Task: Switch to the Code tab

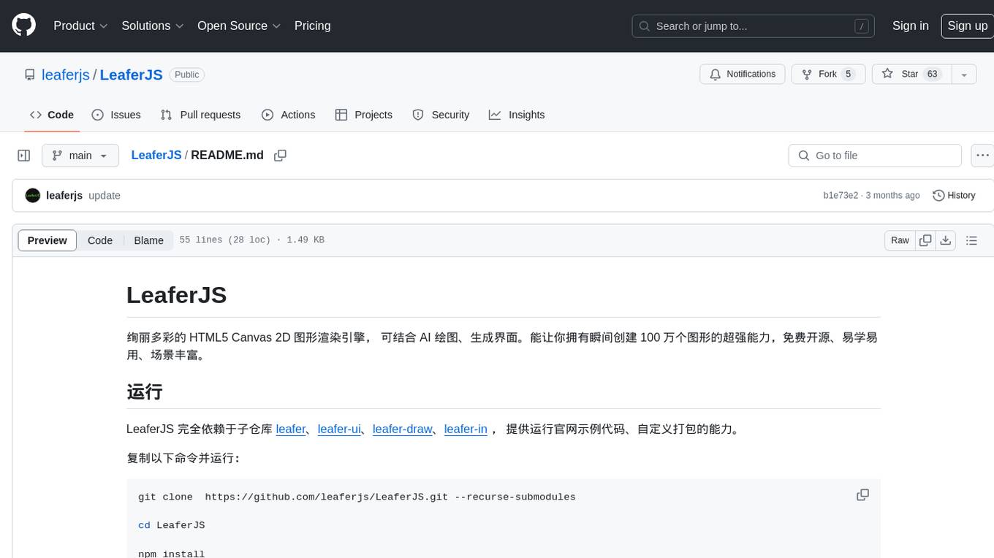Action: [52, 115]
